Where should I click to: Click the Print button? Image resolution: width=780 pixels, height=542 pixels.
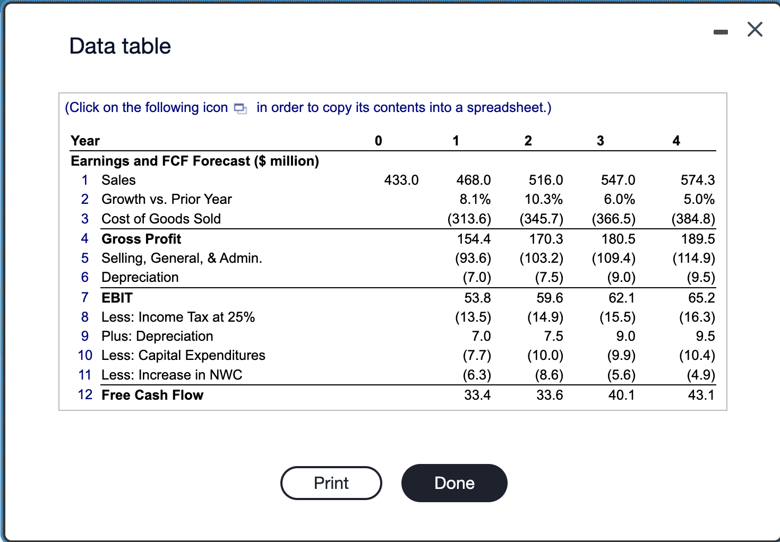[331, 483]
